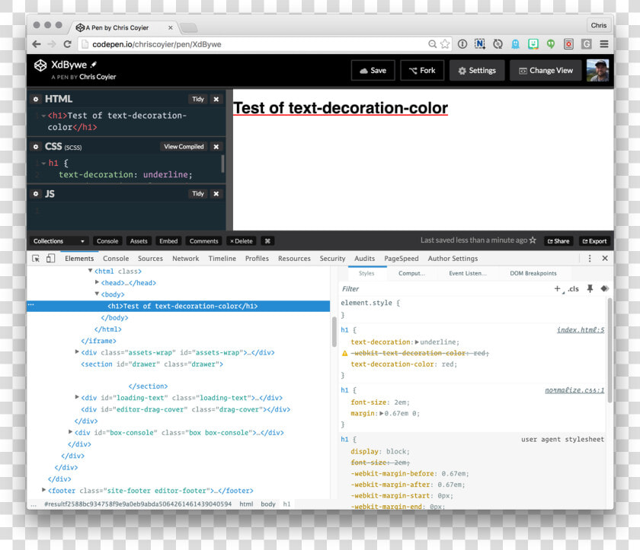This screenshot has height=550, width=640.
Task: Open the user avatar in the CodePen header
Action: click(x=597, y=70)
